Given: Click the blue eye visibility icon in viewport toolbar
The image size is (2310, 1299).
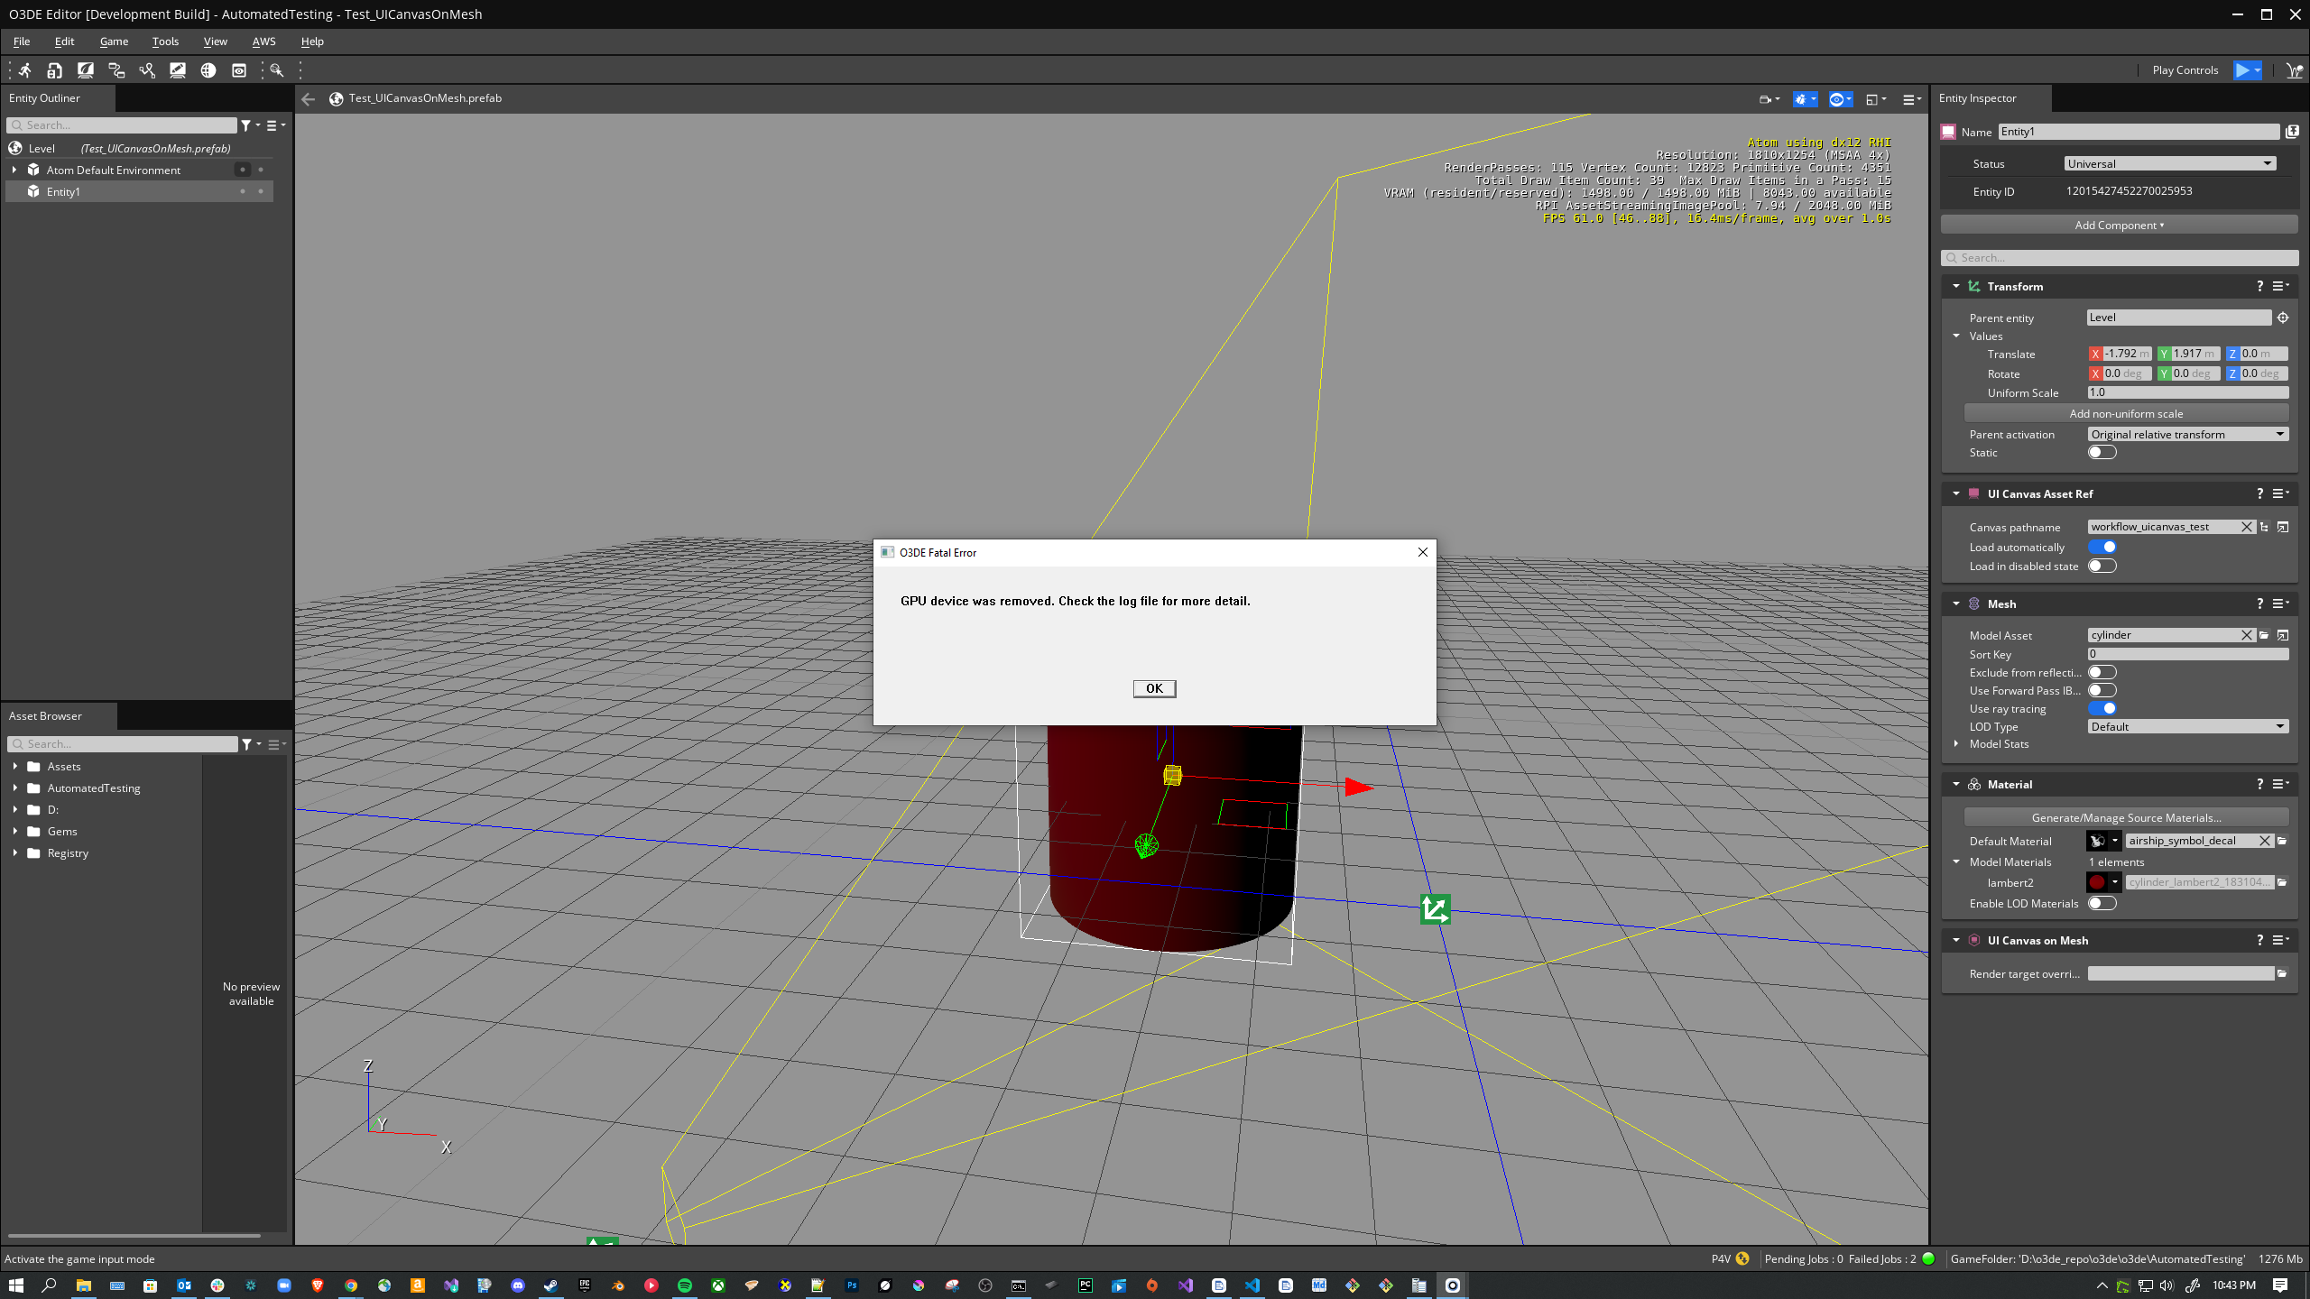Looking at the screenshot, I should (x=1836, y=99).
